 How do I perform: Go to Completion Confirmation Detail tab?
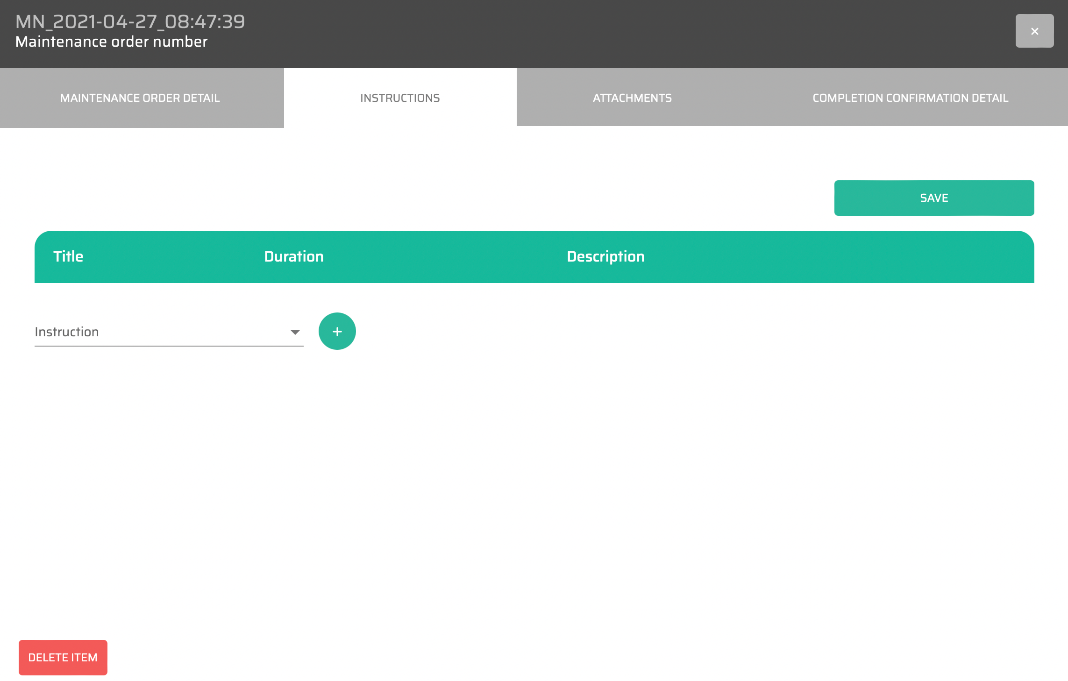click(x=910, y=98)
